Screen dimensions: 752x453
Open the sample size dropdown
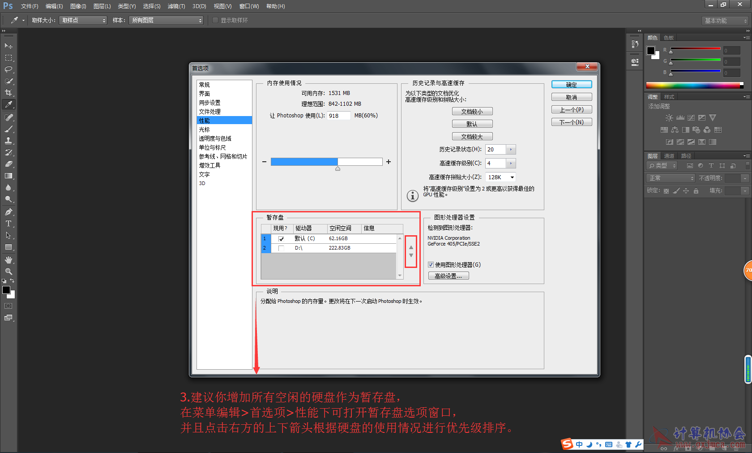(x=83, y=20)
